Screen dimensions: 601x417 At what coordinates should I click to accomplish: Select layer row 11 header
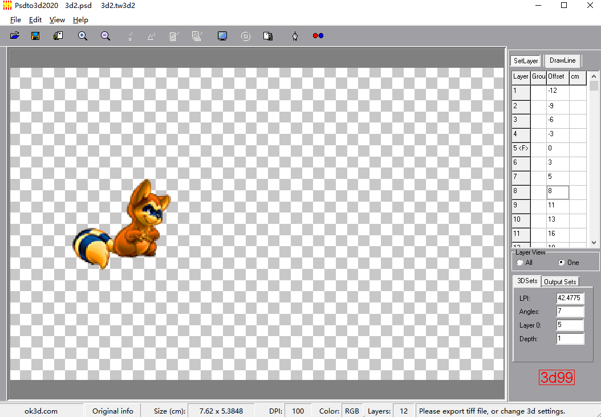pos(521,235)
